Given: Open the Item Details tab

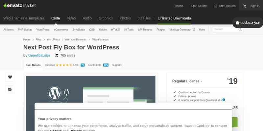Looking at the screenshot, I should pos(33,65).
